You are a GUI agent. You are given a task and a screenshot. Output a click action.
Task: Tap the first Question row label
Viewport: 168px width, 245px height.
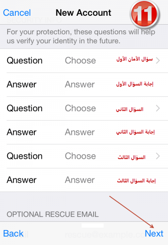coord(25,61)
